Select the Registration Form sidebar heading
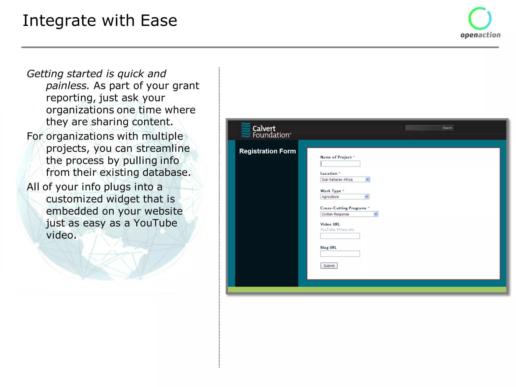This screenshot has width=516, height=387. pos(267,151)
